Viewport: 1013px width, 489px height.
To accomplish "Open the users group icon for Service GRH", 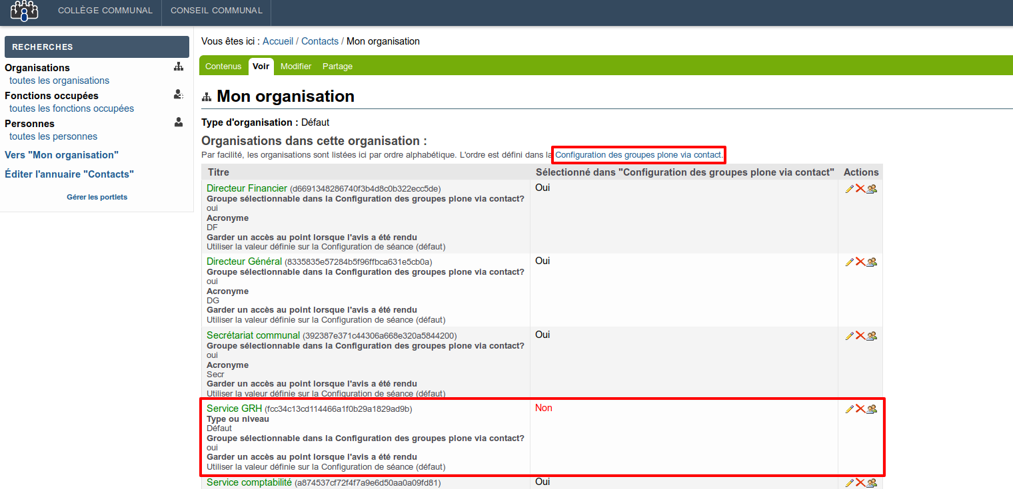I will [x=872, y=409].
